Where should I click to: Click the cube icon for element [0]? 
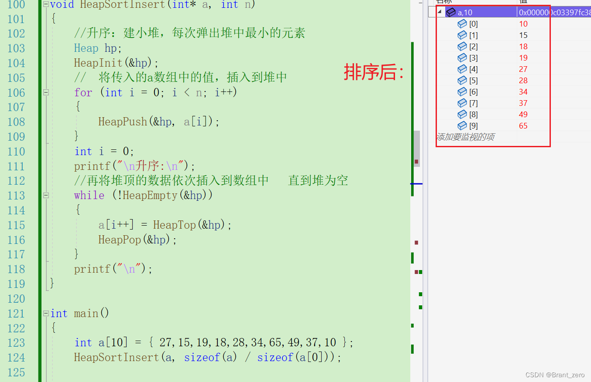[462, 24]
